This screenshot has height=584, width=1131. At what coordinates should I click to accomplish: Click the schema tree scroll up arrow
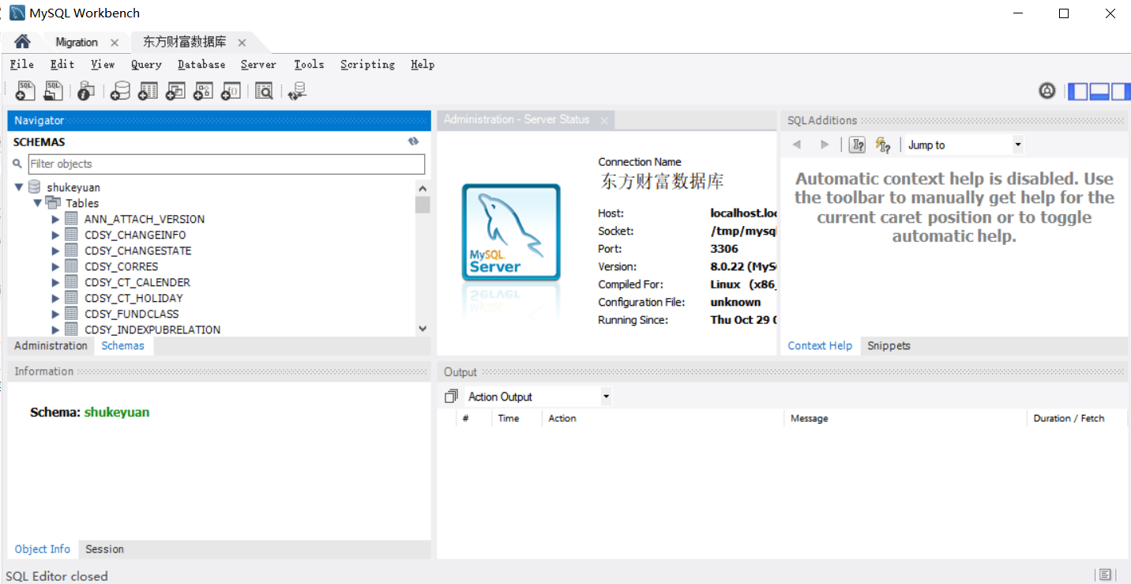(x=423, y=188)
